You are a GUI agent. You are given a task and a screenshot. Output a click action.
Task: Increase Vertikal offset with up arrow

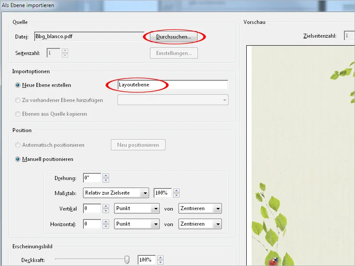point(106,206)
